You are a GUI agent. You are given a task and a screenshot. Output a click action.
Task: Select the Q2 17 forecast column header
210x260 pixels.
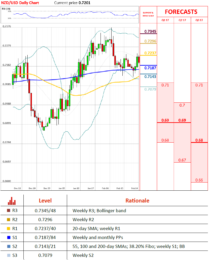click(182, 20)
